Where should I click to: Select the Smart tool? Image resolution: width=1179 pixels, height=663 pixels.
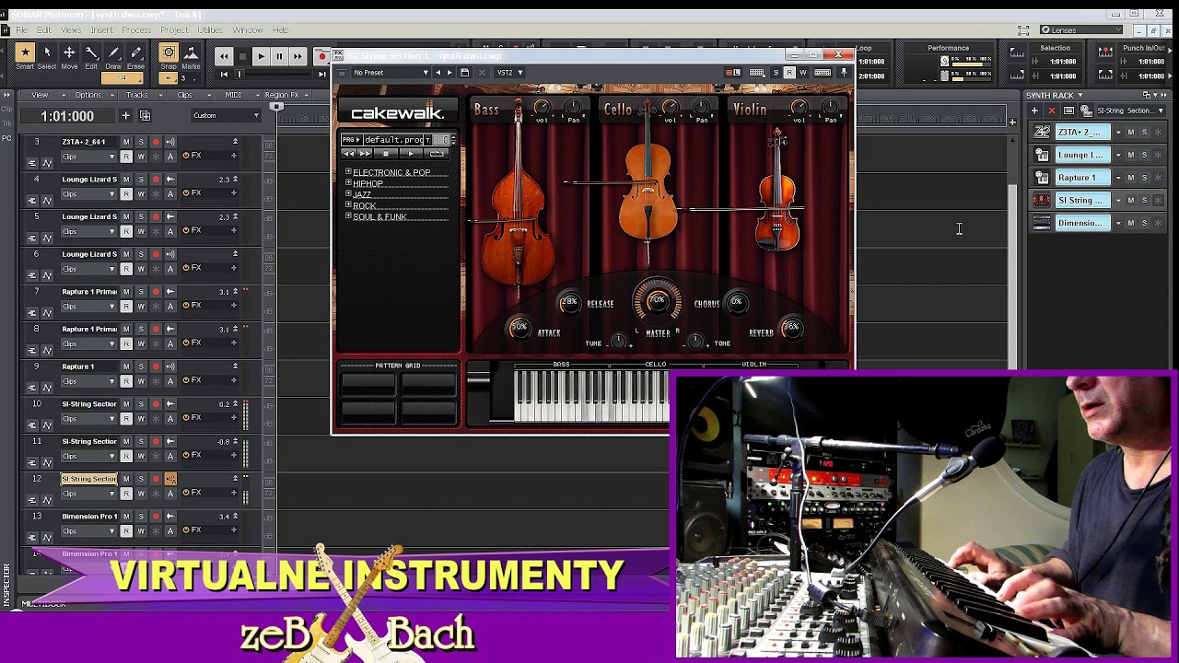[x=25, y=56]
